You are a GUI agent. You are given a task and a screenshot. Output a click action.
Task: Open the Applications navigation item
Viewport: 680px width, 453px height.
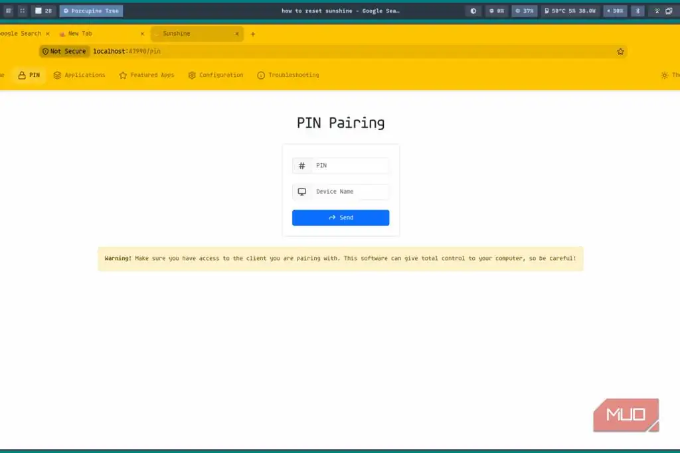[80, 75]
